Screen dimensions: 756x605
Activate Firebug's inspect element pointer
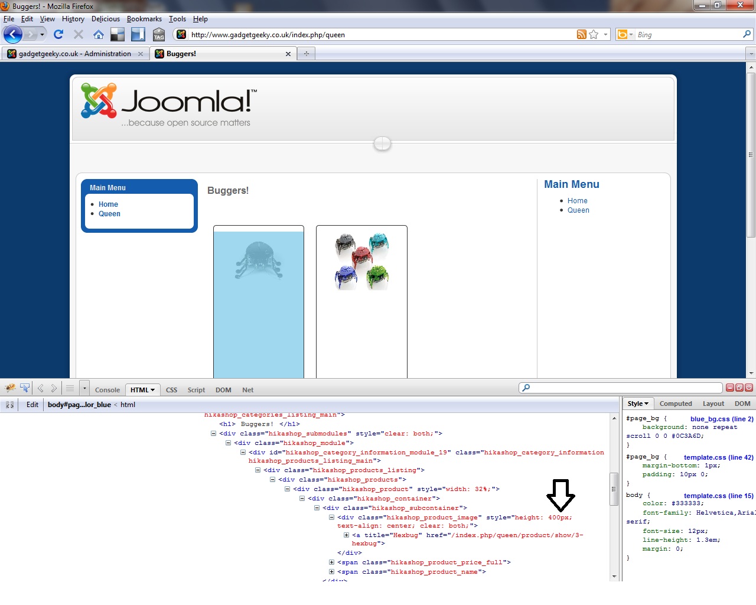pos(25,388)
